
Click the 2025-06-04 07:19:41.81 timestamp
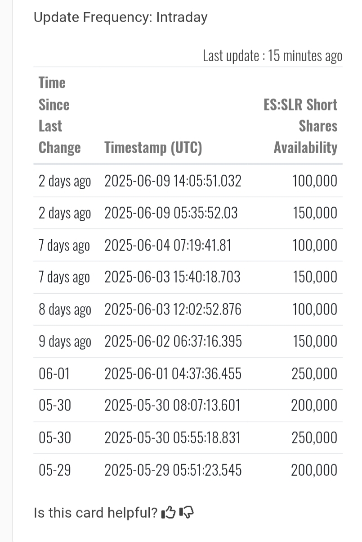click(168, 246)
